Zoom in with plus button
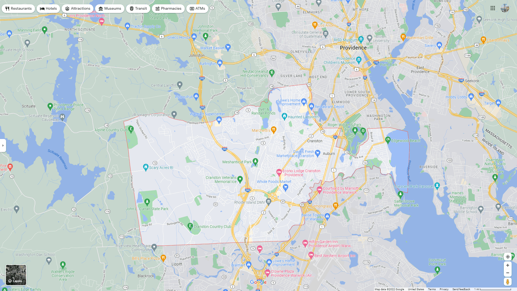The image size is (517, 291). (x=508, y=265)
